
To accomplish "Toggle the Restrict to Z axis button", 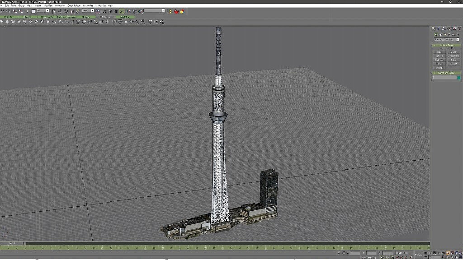I will tap(116, 11).
